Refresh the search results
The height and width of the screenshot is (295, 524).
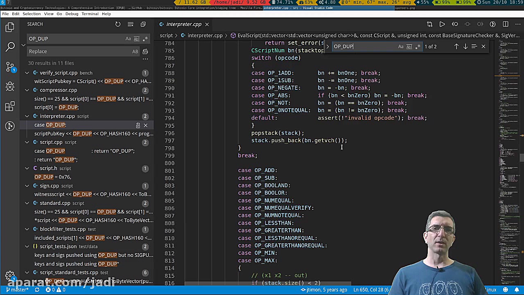coord(118,24)
